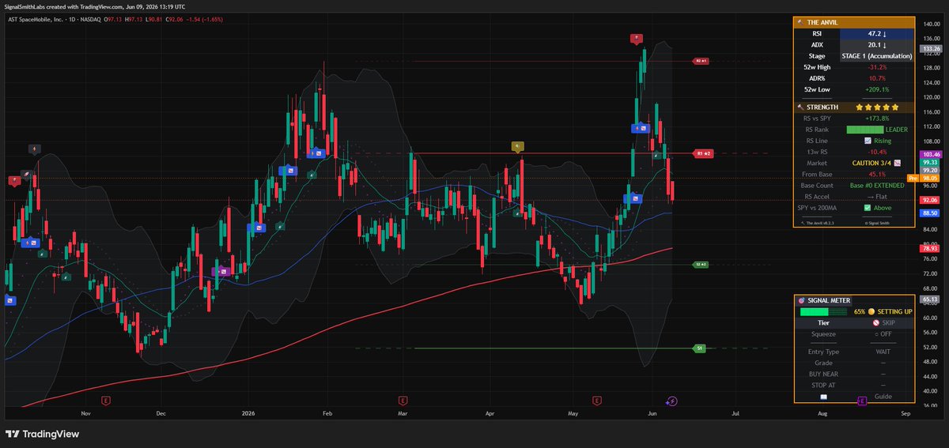The height and width of the screenshot is (448, 949).
Task: Click the gray 65.13 price label
Action: pos(929,299)
